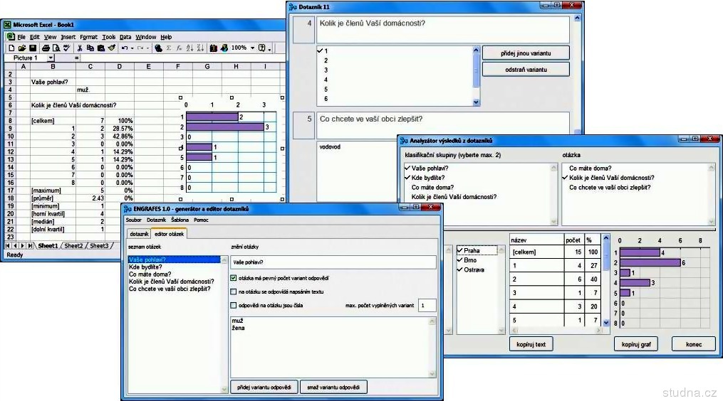Click 'přidej variantu odpovědi' button

tap(264, 387)
